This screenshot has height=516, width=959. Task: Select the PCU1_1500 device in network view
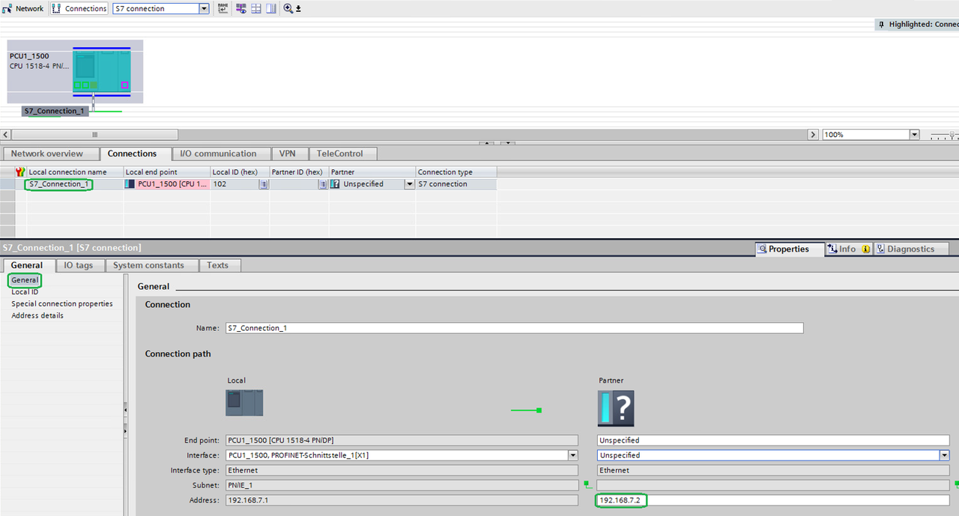click(75, 72)
